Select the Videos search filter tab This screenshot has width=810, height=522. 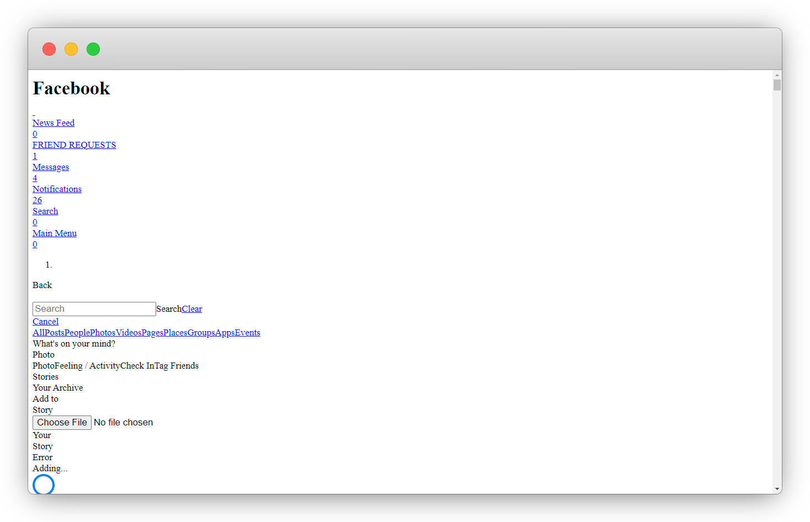(129, 333)
